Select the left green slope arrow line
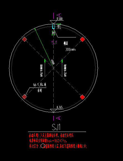The image size is (123, 161). 45,68
